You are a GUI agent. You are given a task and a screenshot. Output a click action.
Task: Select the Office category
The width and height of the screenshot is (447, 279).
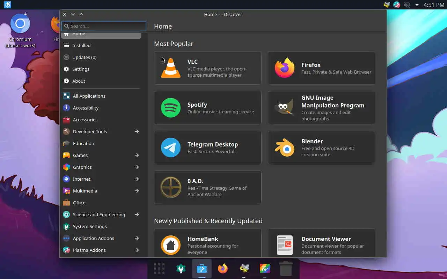101,203
